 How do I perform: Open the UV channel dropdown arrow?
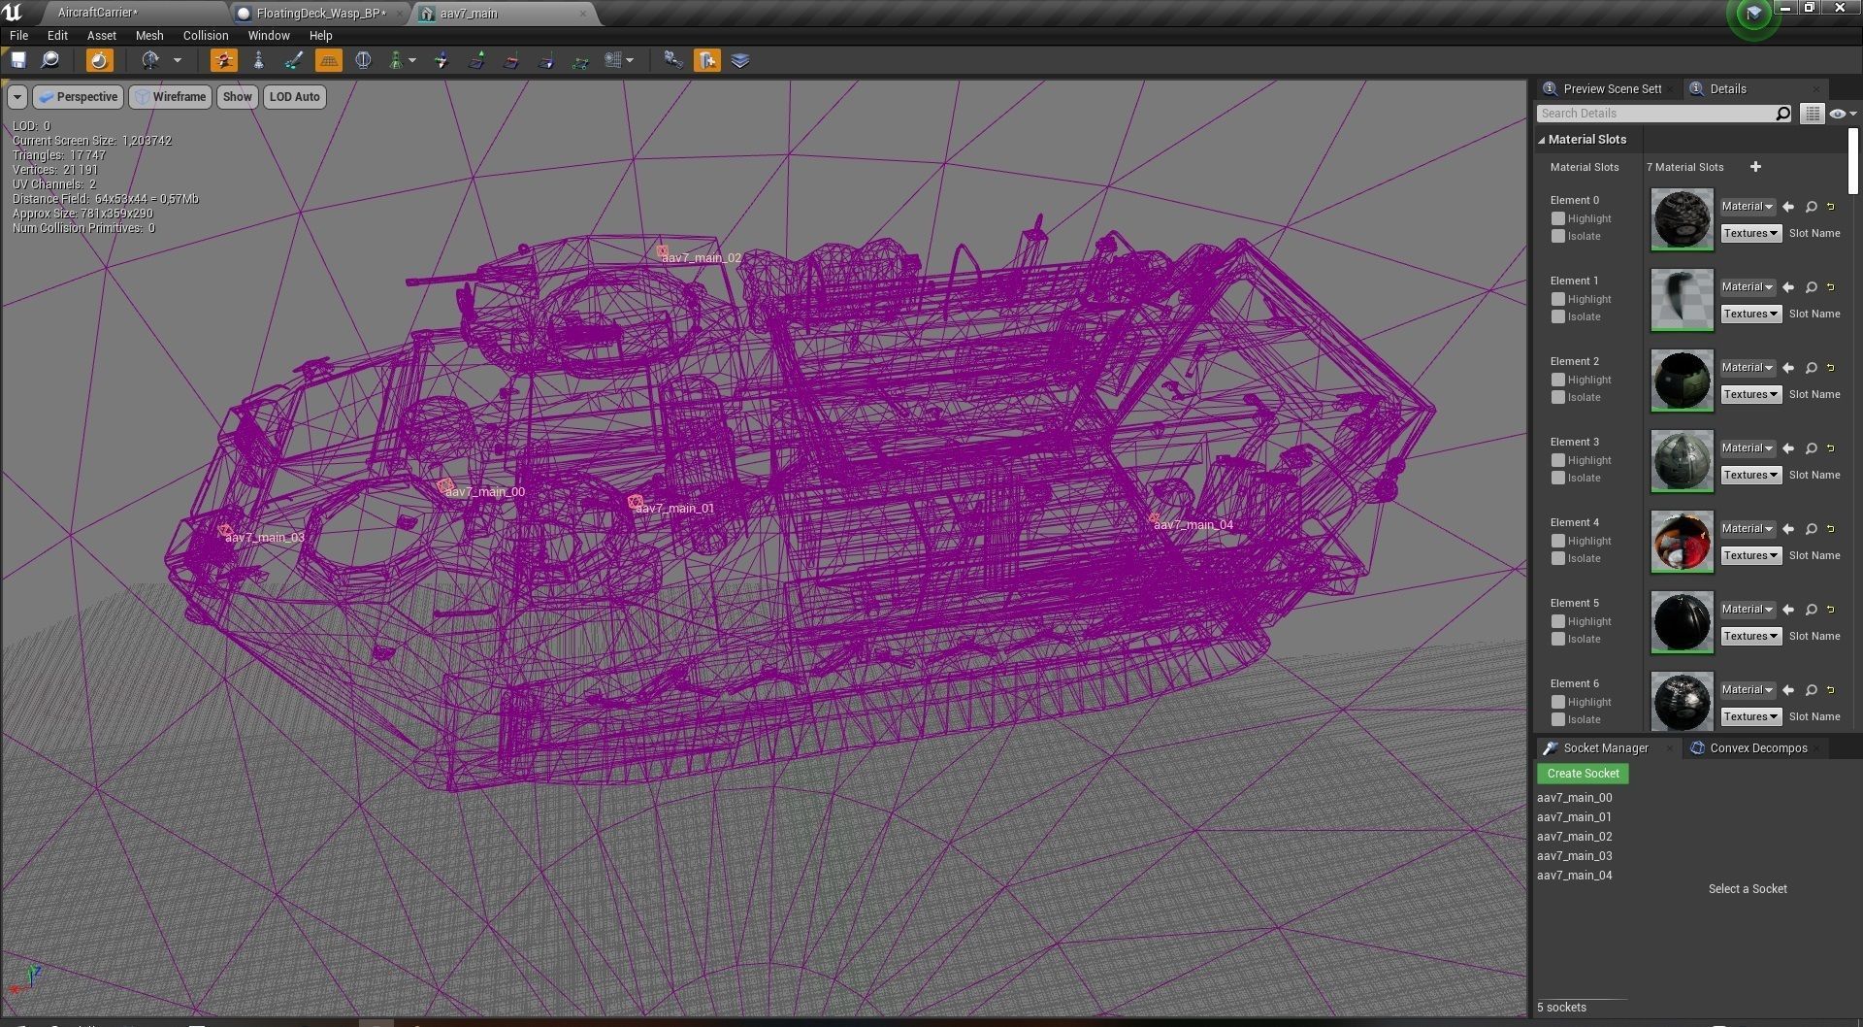point(630,60)
